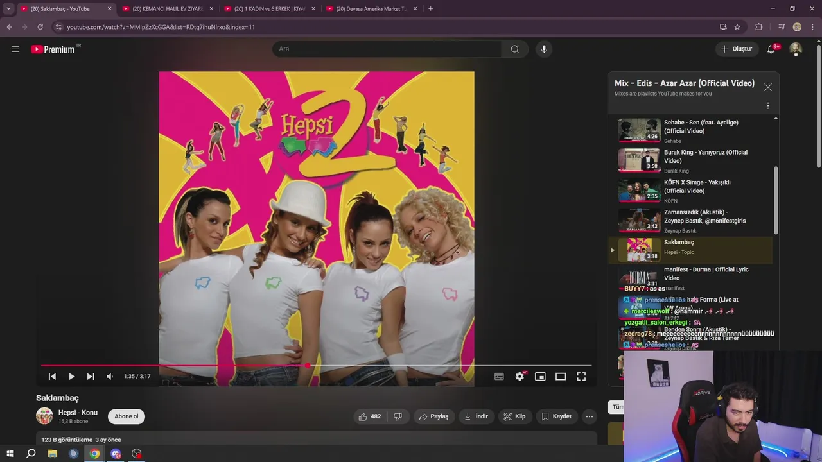The image size is (822, 462).
Task: Reload the current page
Action: click(x=40, y=27)
